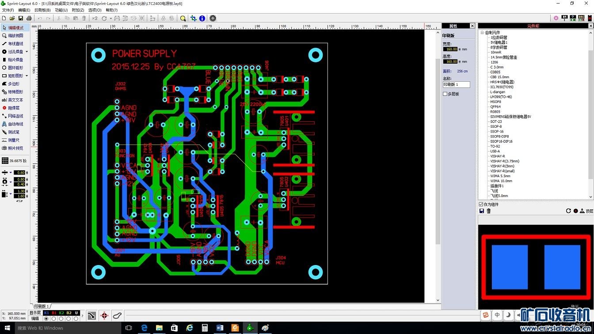
Task: Delete component with library trash icon
Action: (488, 211)
